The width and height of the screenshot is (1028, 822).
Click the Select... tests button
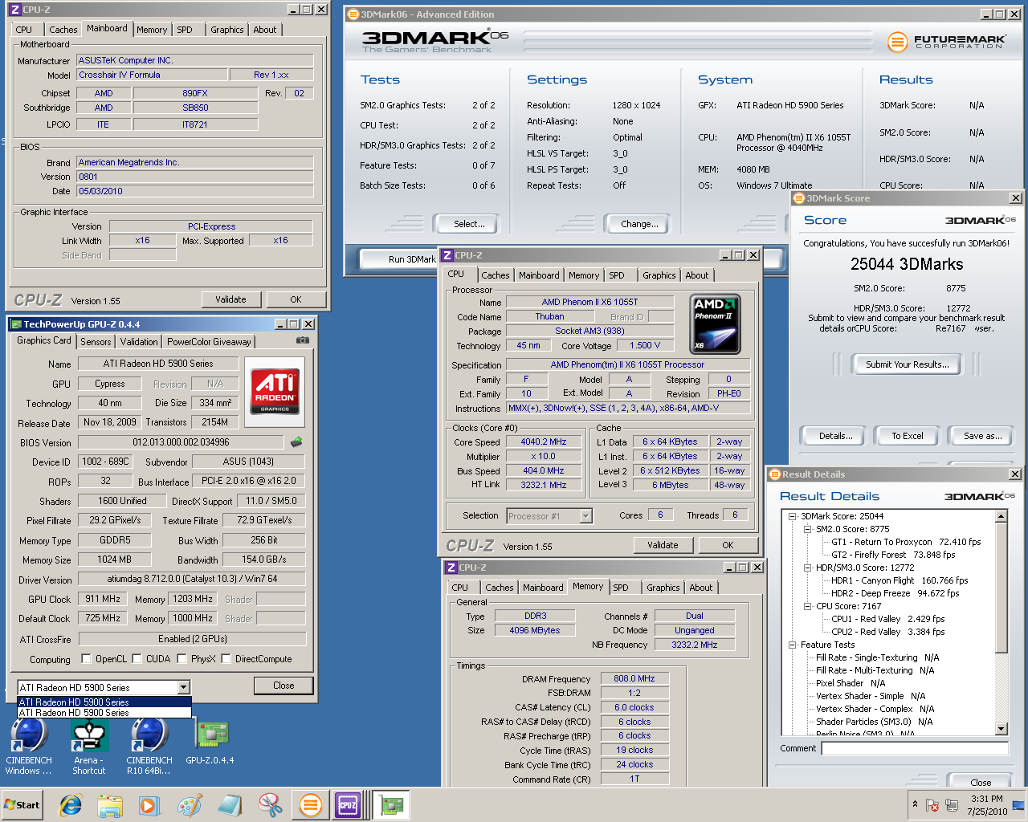[469, 224]
